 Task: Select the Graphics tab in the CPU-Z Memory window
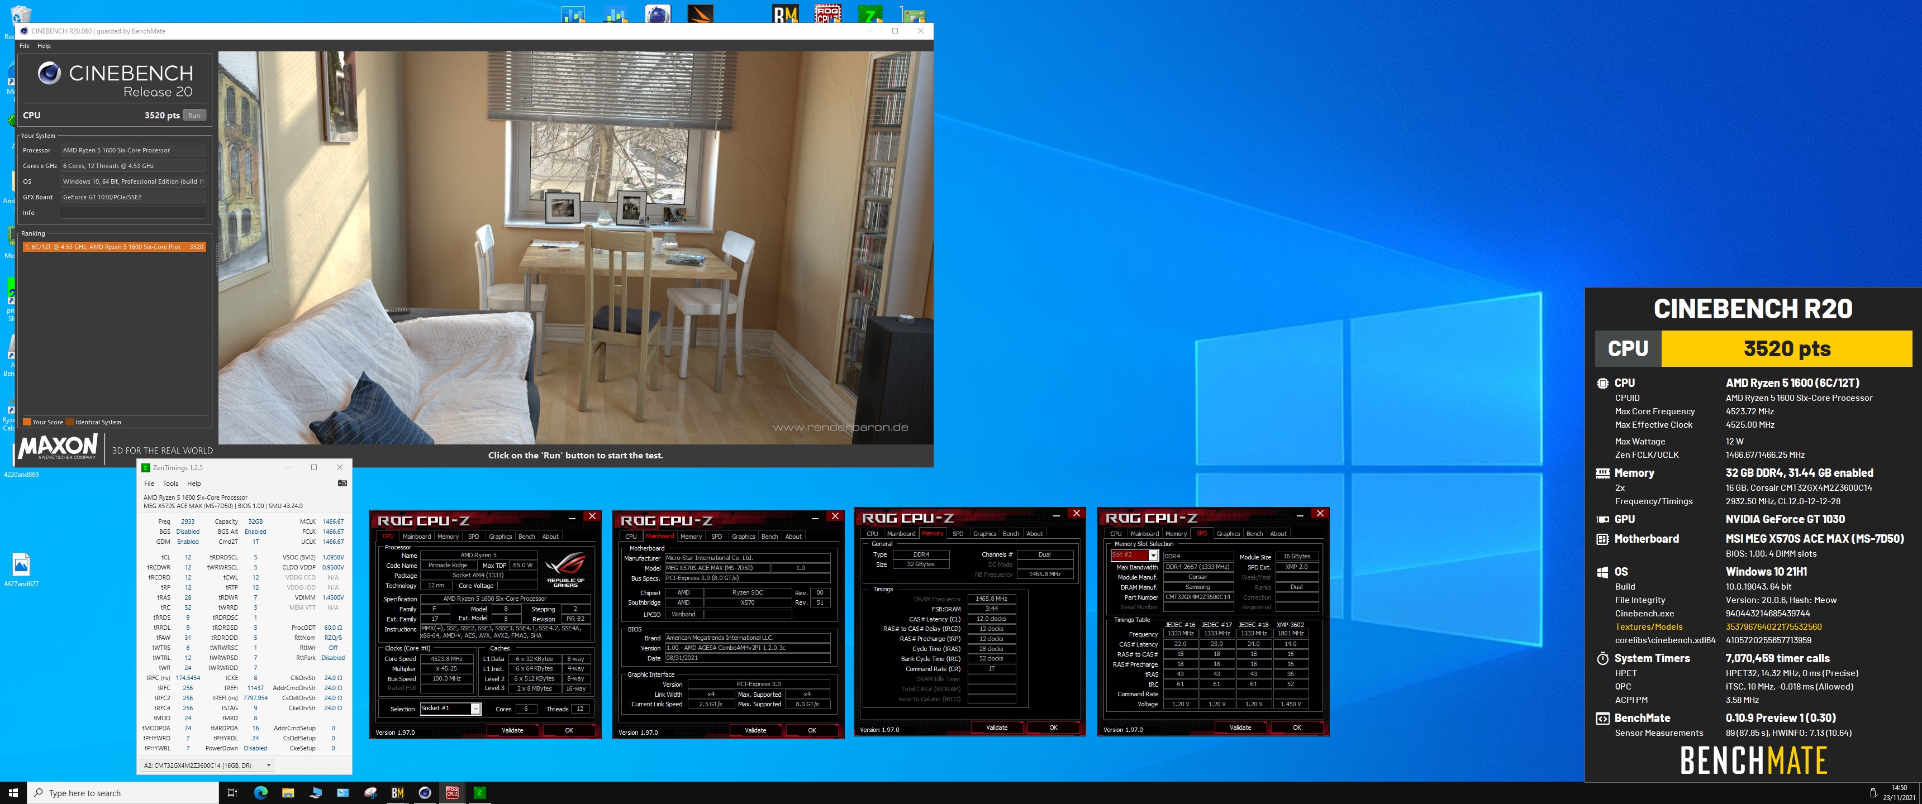click(985, 533)
